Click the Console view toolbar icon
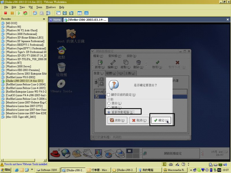Screen dimensions: 231x173 click(x=86, y=13)
